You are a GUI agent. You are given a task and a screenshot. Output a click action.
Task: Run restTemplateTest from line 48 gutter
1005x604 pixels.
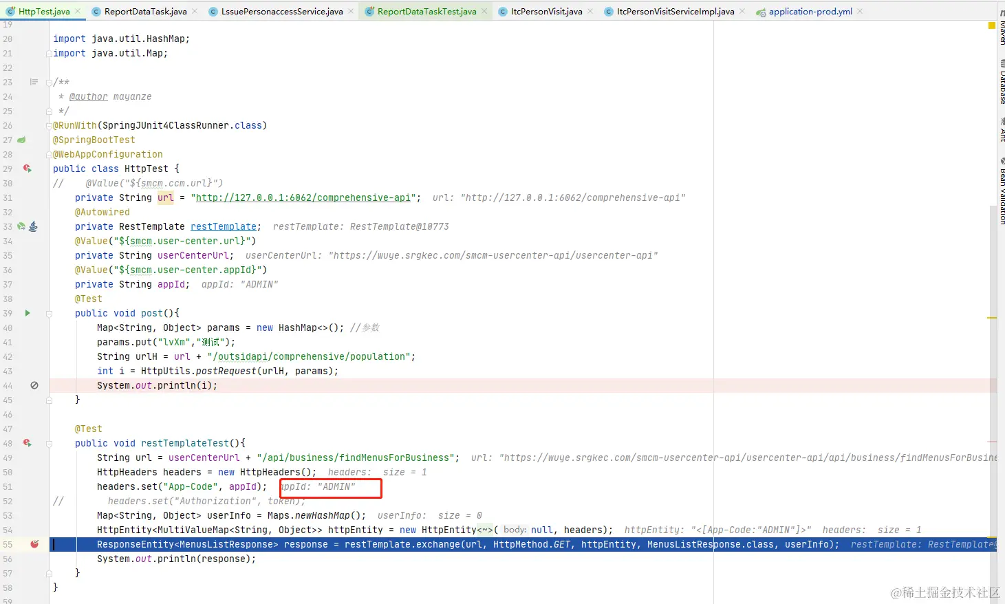coord(28,443)
